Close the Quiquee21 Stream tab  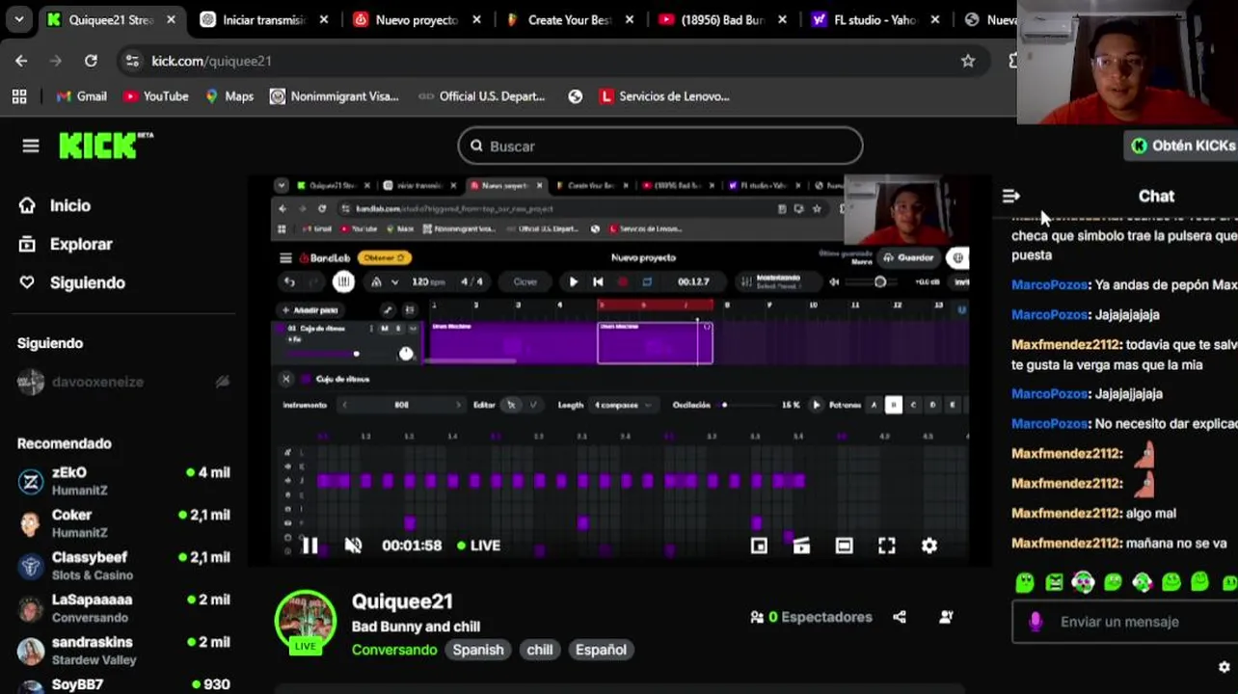171,19
